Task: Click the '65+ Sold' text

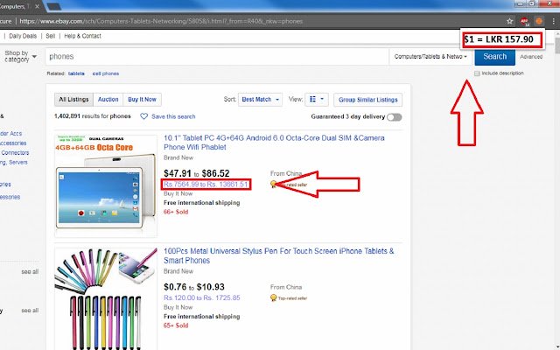Action: [x=176, y=325]
